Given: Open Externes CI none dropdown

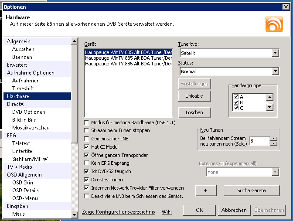Looking at the screenshot, I should click(x=275, y=172).
